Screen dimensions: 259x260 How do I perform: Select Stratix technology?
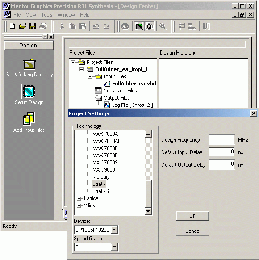click(x=99, y=184)
